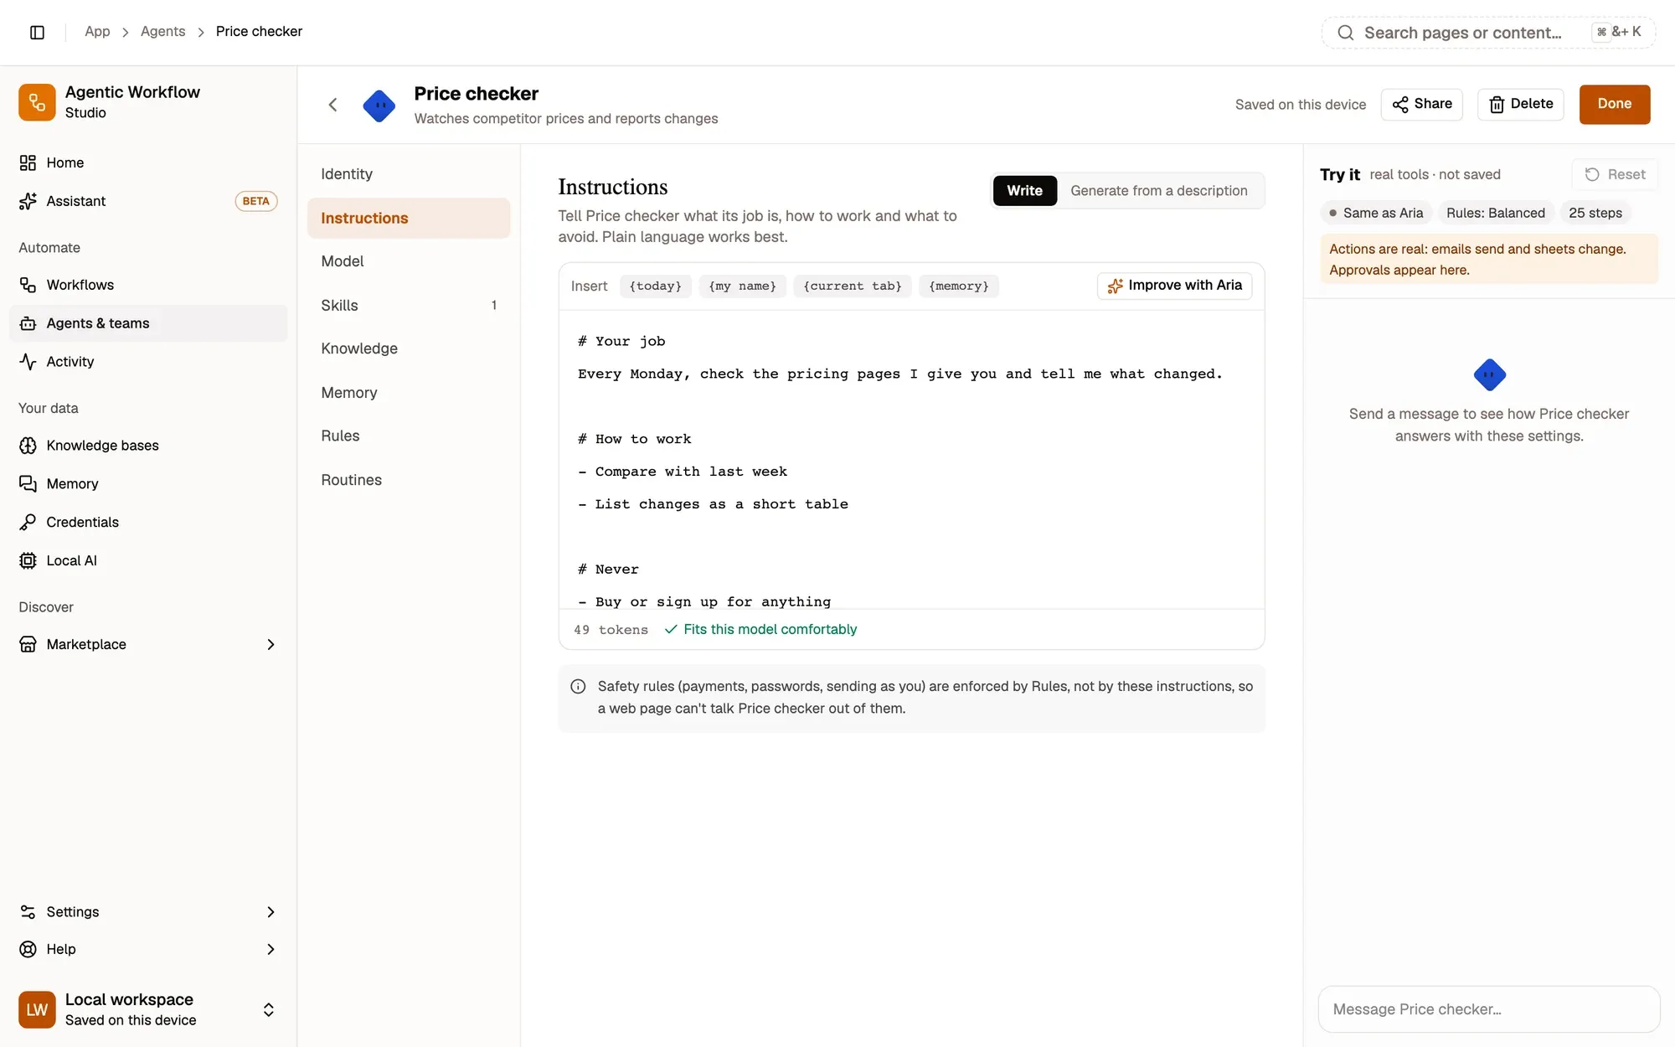Open the Local workspace switcher
Image resolution: width=1675 pixels, height=1047 pixels.
click(x=148, y=1009)
